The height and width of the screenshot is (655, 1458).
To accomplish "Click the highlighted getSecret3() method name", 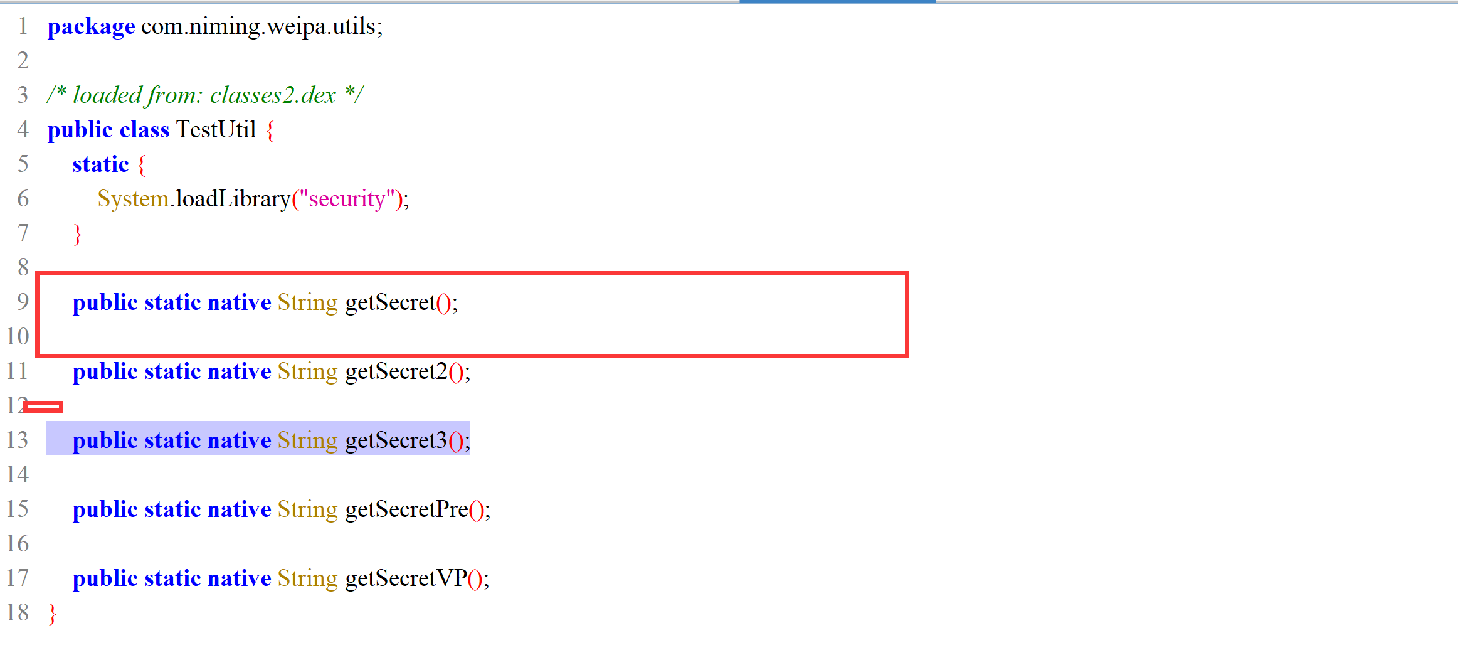I will [396, 440].
